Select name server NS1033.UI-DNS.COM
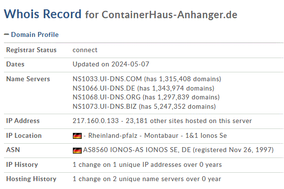The width and height of the screenshot is (284, 189). (107, 79)
